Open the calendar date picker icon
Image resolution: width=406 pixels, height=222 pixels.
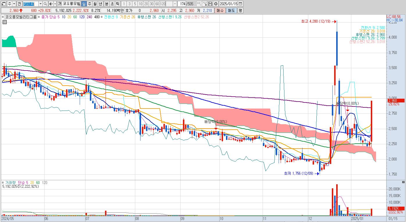coord(240,4)
